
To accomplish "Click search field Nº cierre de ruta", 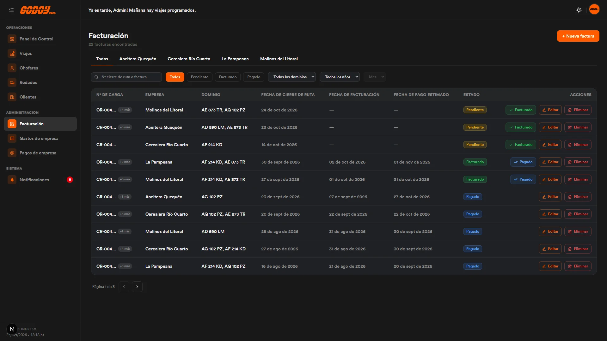I will (x=126, y=77).
